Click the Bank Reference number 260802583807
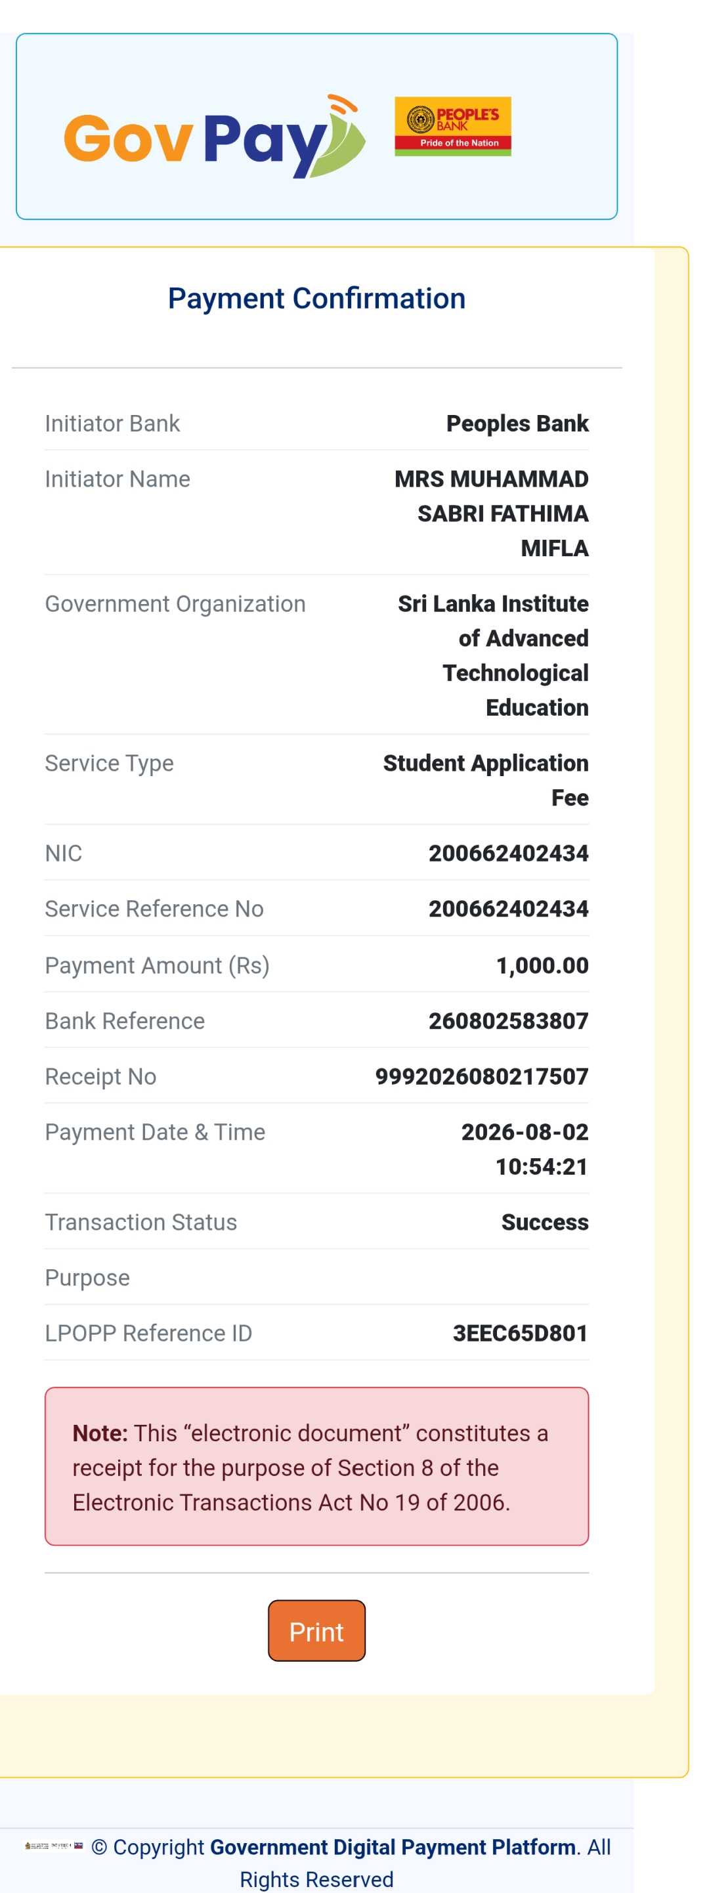The width and height of the screenshot is (709, 1893). (508, 1021)
